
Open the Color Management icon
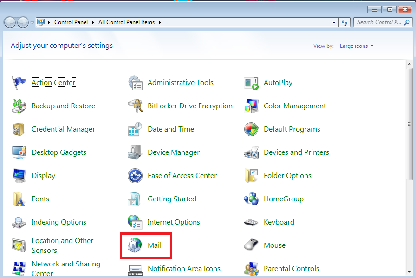point(251,106)
